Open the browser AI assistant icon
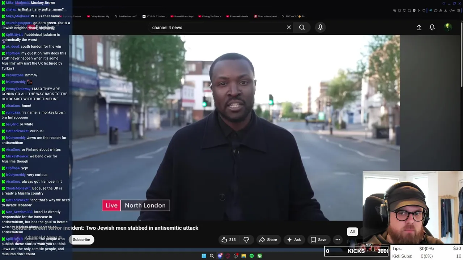463x260 pixels. click(x=452, y=10)
